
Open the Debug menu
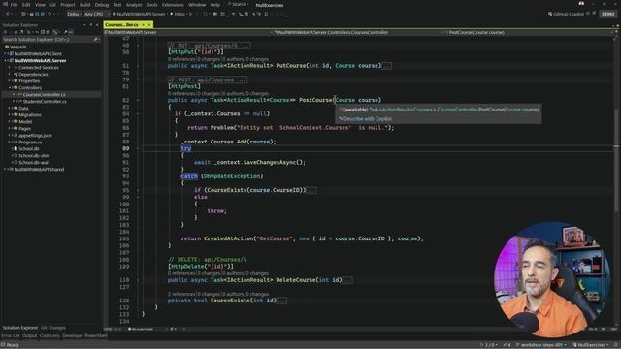(101, 5)
